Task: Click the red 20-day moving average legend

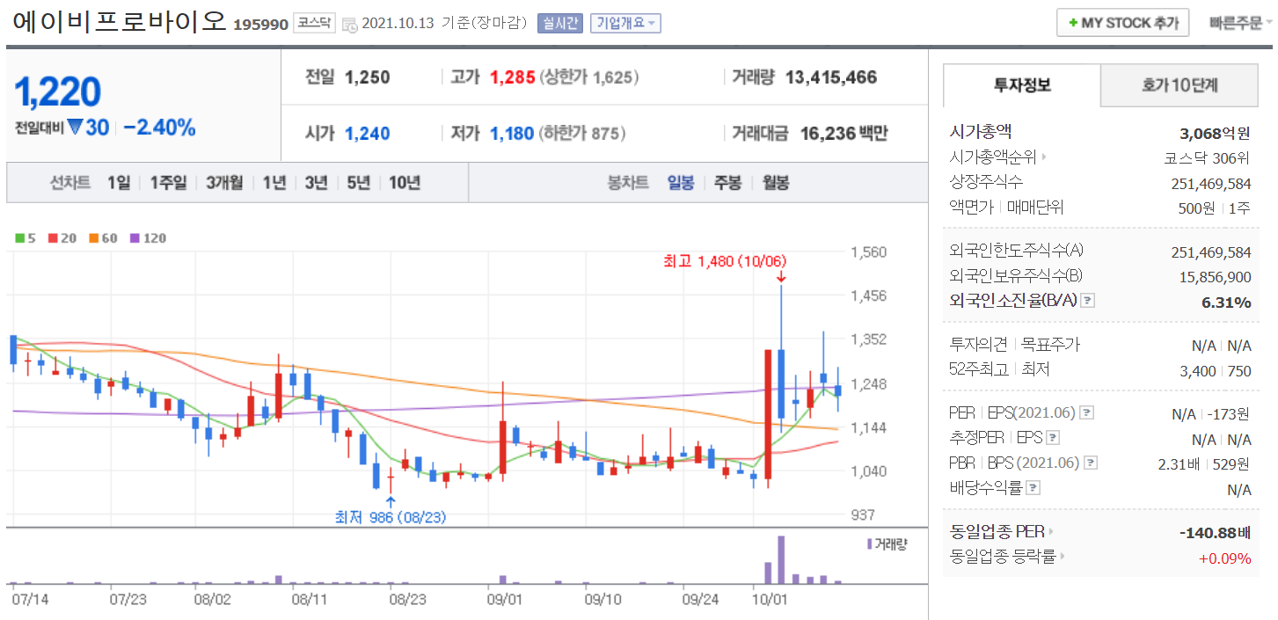Action: pos(61,238)
